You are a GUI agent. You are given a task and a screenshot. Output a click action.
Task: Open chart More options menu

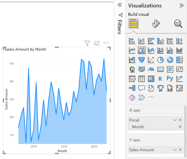[x=106, y=43]
